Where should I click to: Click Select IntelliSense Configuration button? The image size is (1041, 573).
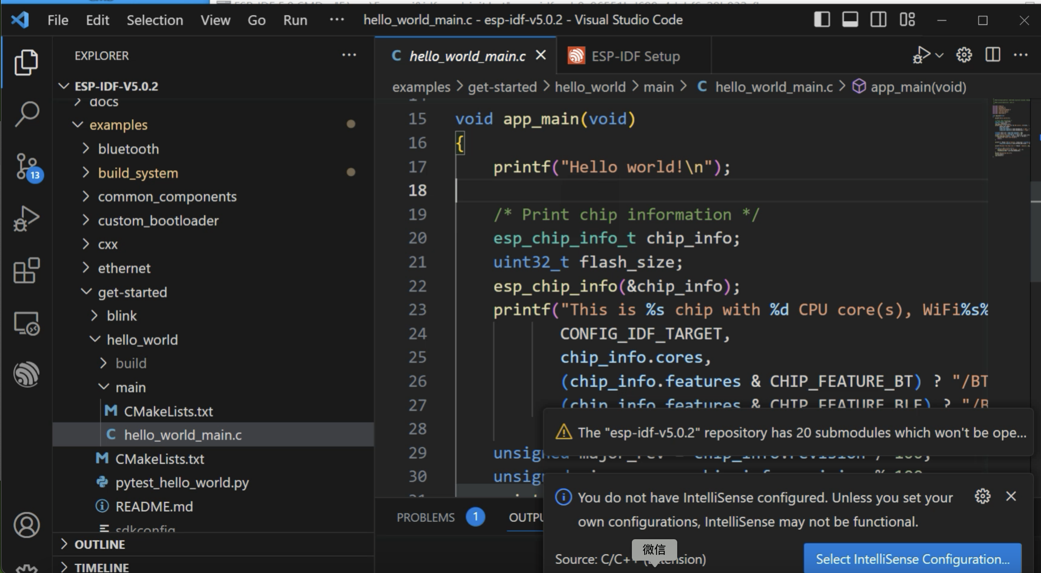[912, 559]
